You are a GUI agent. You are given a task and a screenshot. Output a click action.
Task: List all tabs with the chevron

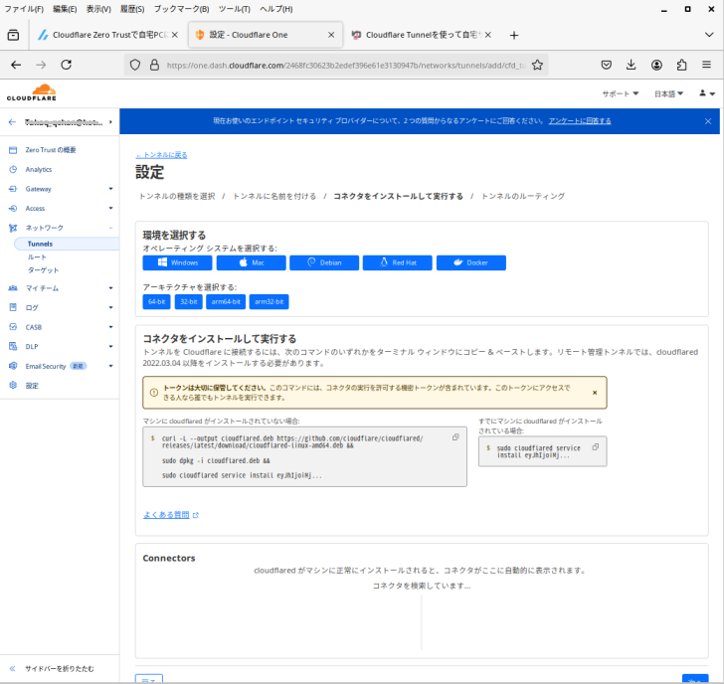(x=709, y=35)
